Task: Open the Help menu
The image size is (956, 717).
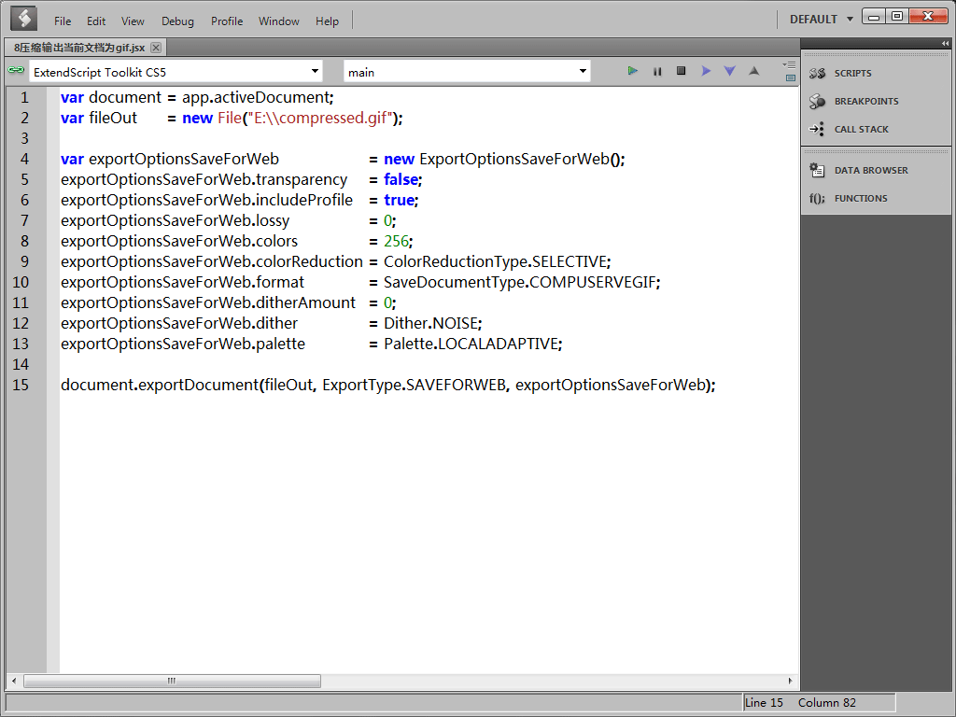Action: (327, 21)
